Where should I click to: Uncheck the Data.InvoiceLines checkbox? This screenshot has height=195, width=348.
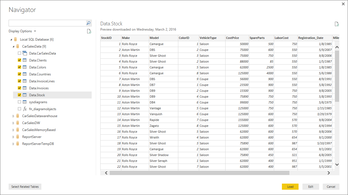(x=19, y=81)
